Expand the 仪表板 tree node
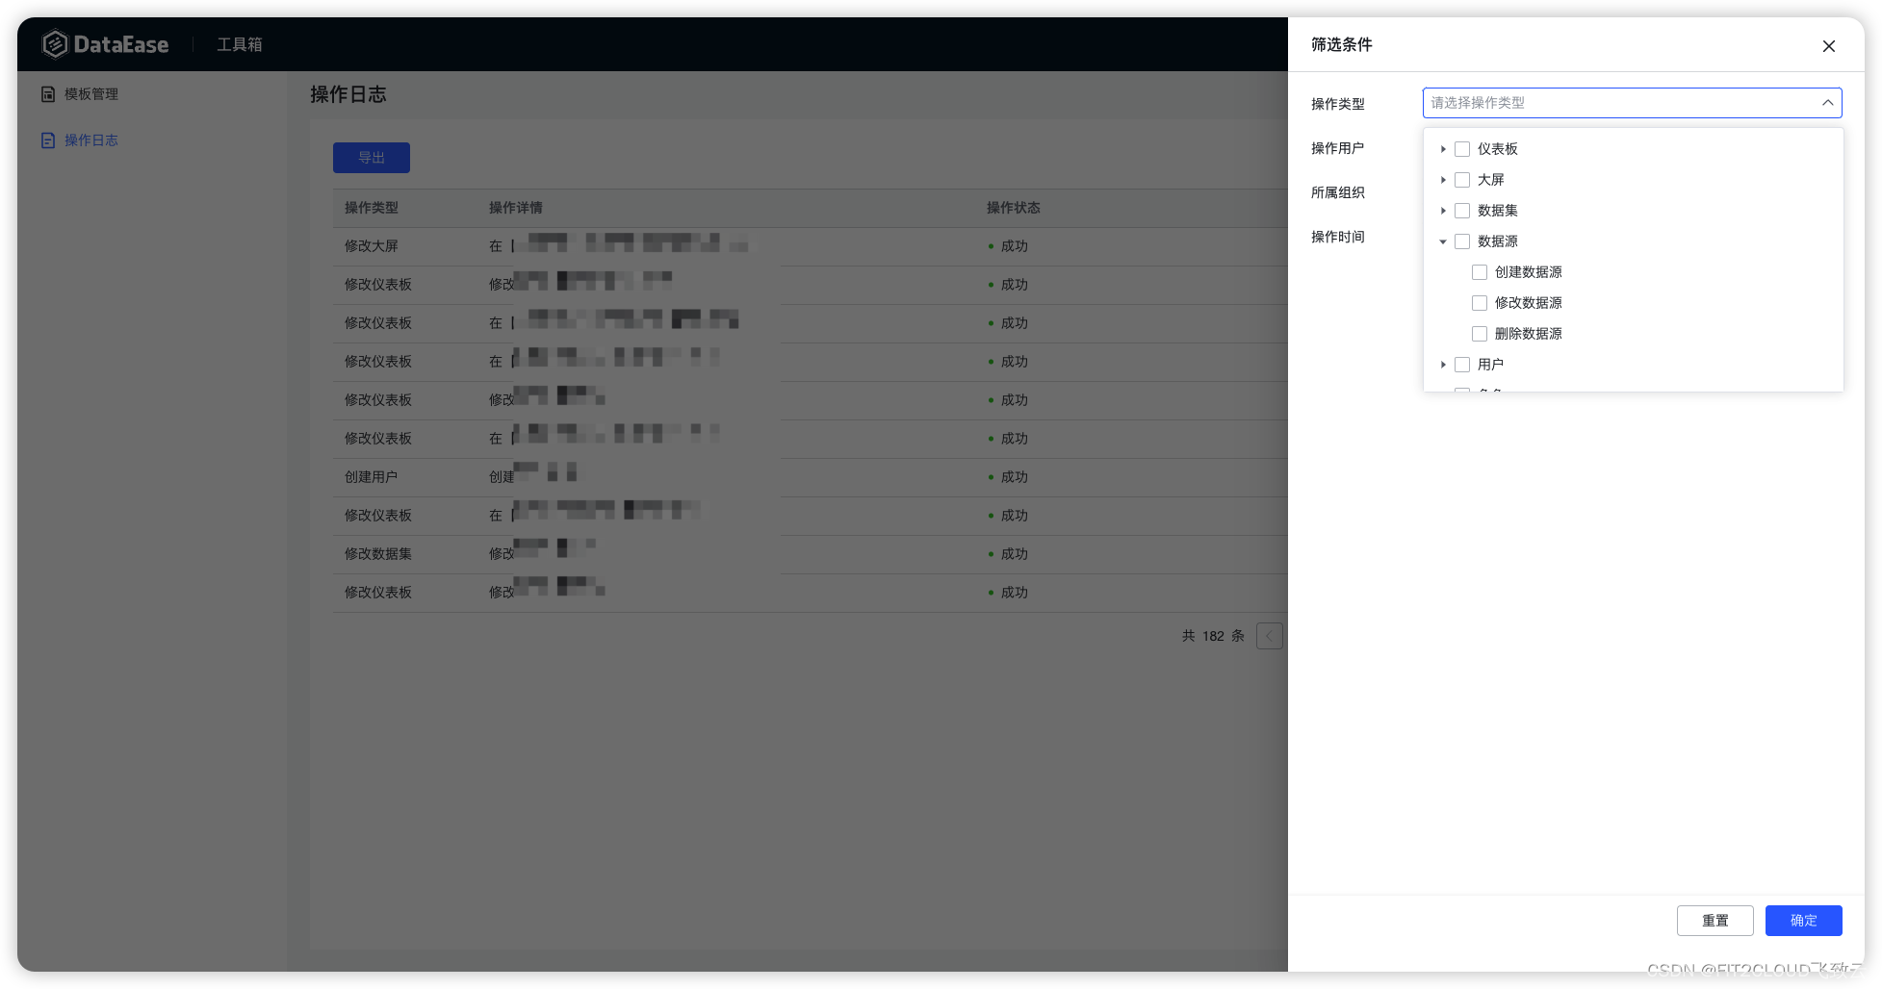Image resolution: width=1882 pixels, height=989 pixels. (1443, 149)
